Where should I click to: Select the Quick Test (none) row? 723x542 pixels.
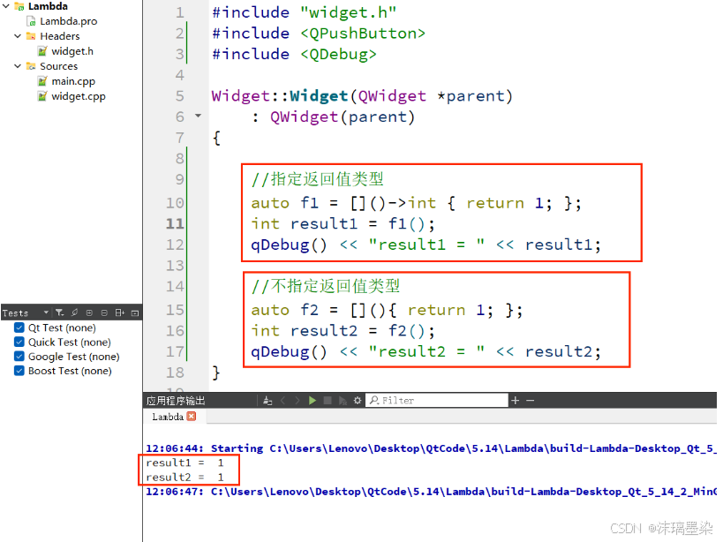pos(69,343)
